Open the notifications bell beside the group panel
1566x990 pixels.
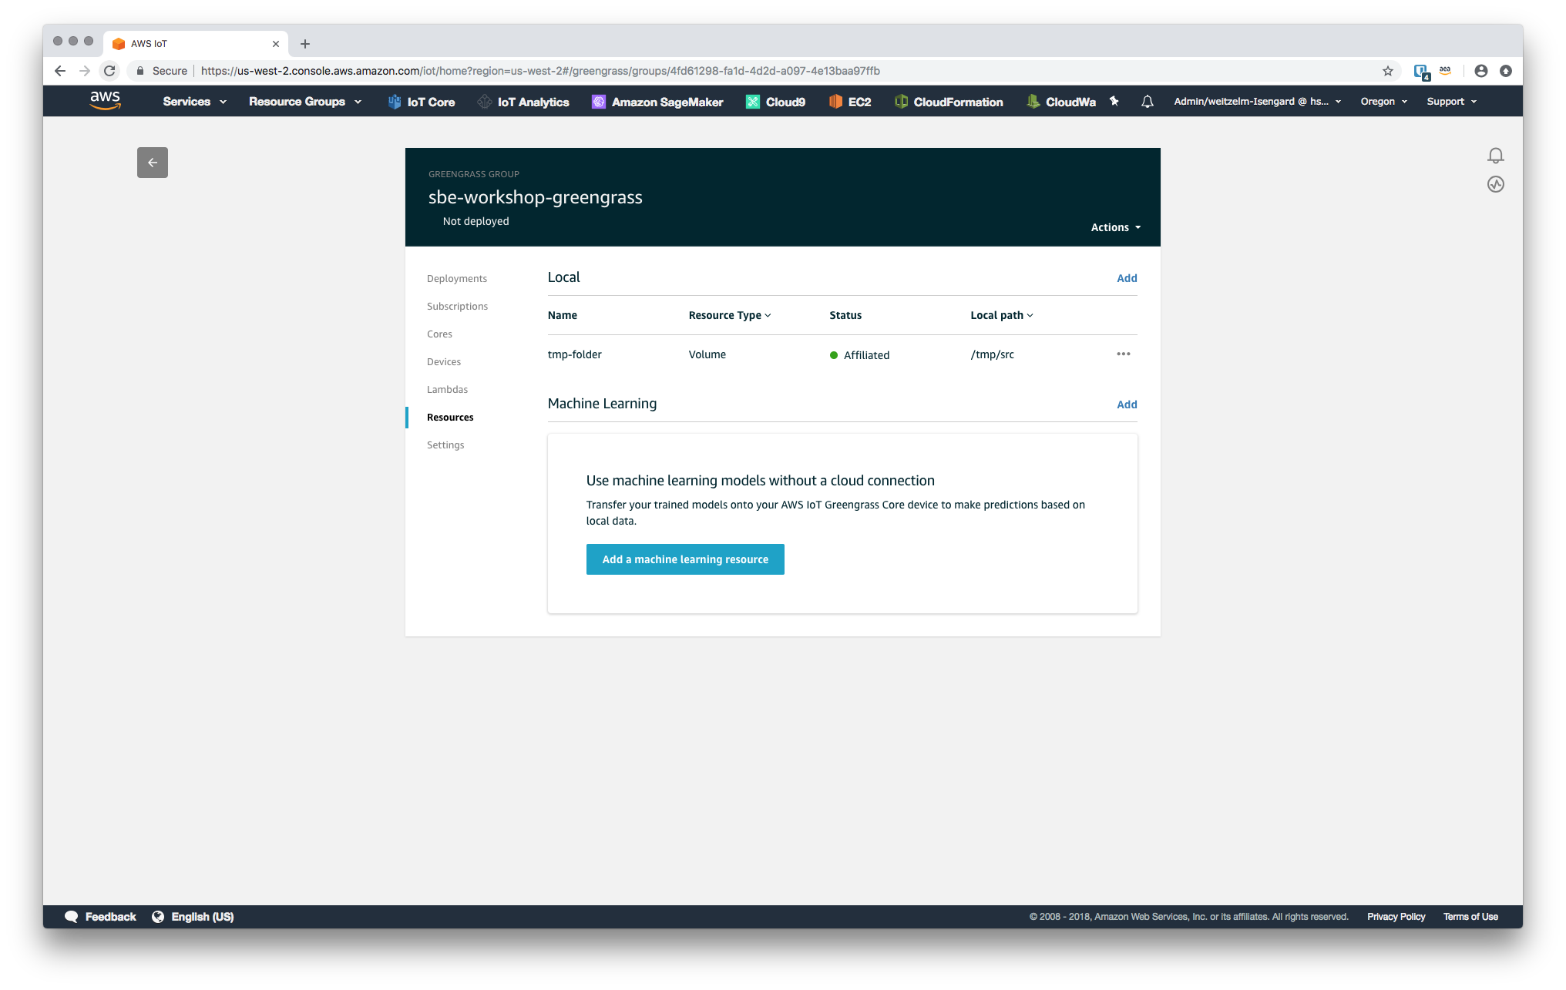pos(1495,156)
